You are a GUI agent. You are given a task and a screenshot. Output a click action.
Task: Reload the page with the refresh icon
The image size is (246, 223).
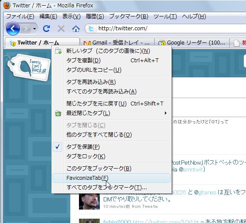pyautogui.click(x=46, y=29)
